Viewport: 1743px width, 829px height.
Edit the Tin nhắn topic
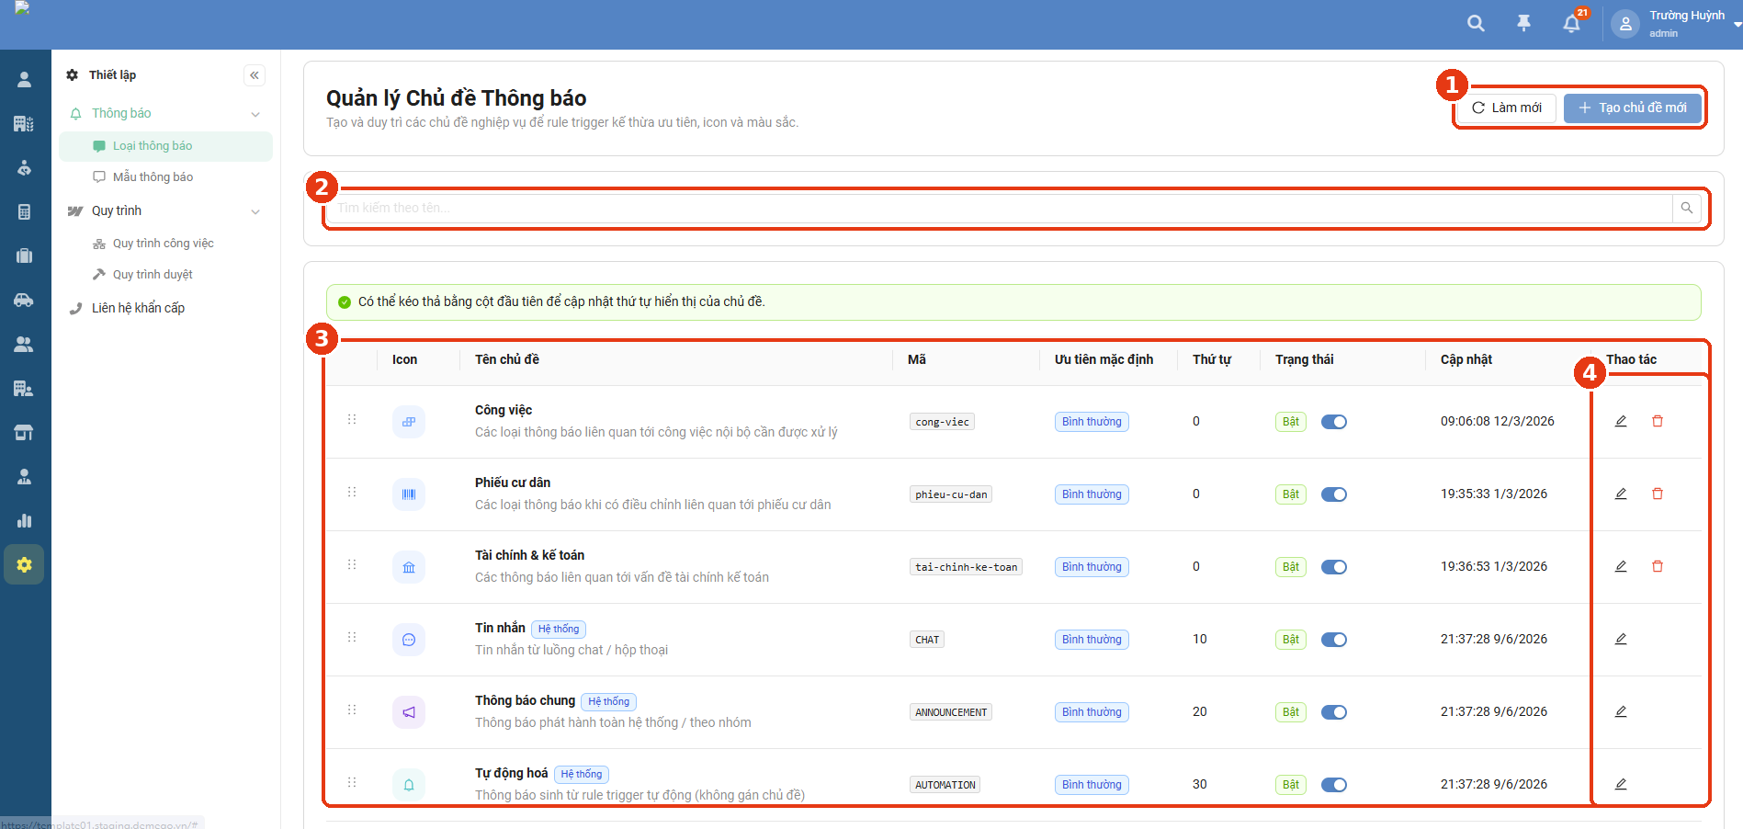click(1621, 639)
